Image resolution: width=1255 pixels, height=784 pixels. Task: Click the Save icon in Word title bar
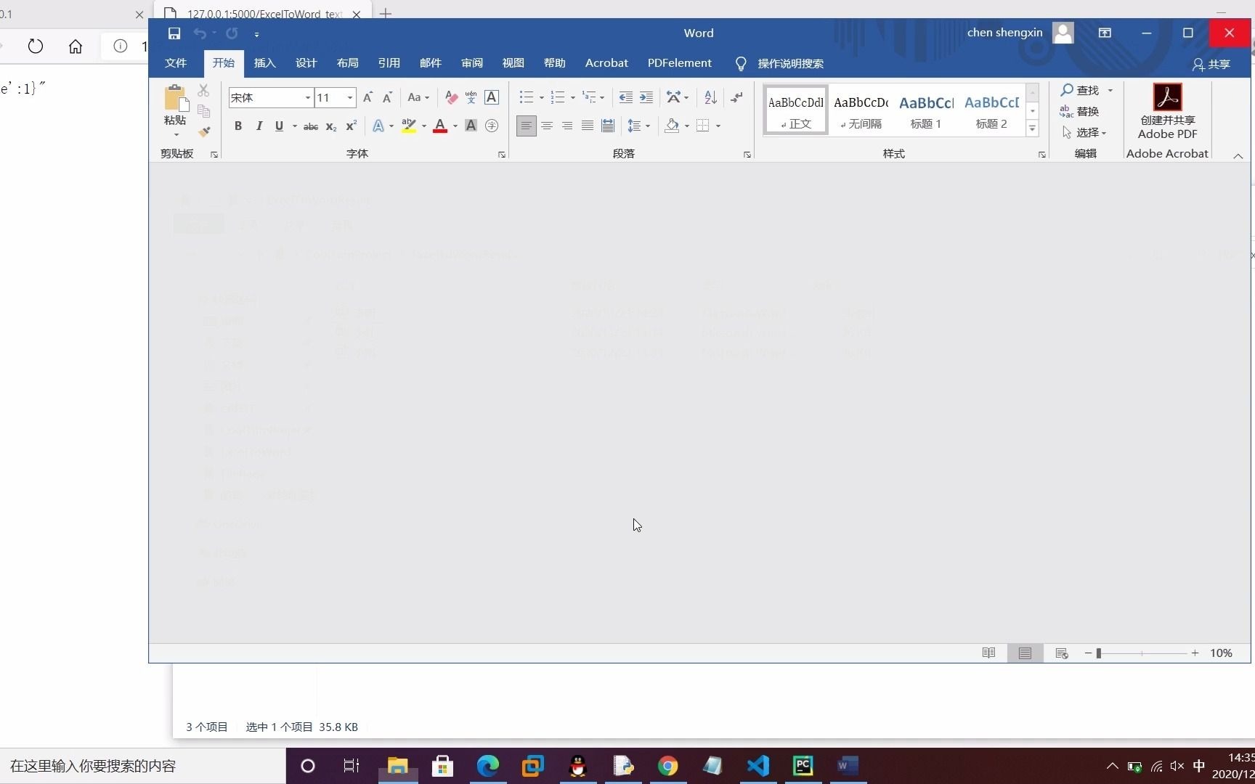pos(174,33)
